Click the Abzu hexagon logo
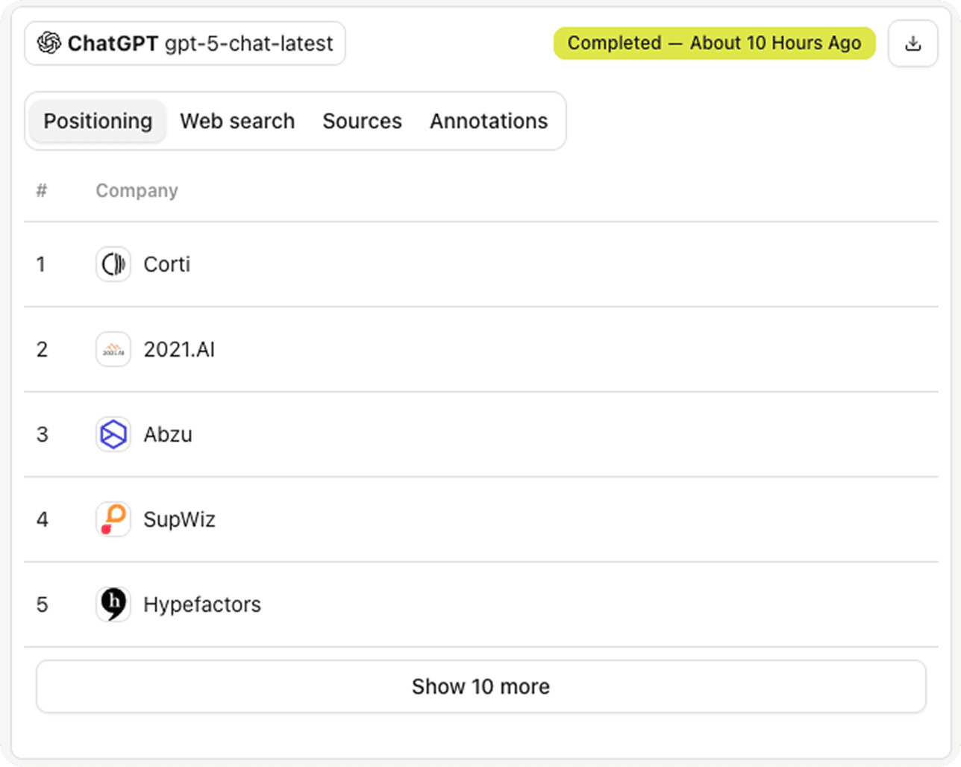Screen dimensions: 961x767 pos(113,434)
